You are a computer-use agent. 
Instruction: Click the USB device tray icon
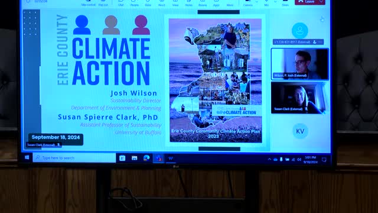[x=281, y=159]
